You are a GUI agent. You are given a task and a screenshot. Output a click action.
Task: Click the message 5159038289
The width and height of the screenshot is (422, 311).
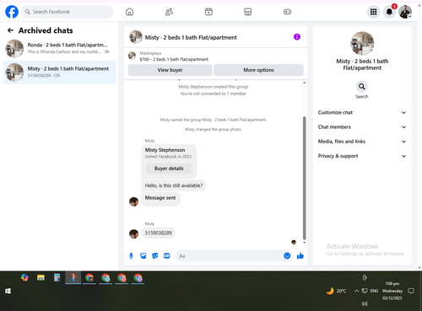pyautogui.click(x=158, y=233)
